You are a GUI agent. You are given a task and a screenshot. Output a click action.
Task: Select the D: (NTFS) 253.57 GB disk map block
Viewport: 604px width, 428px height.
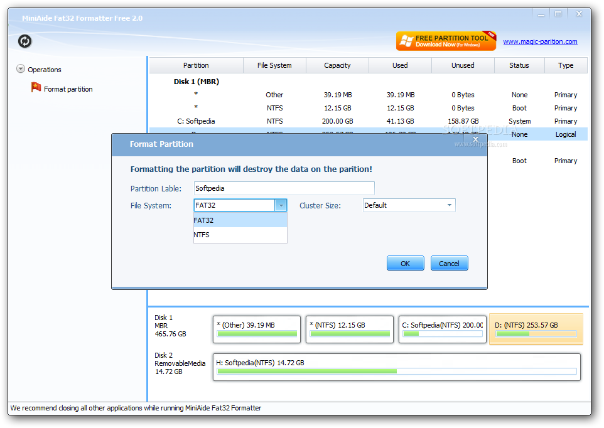coord(536,329)
